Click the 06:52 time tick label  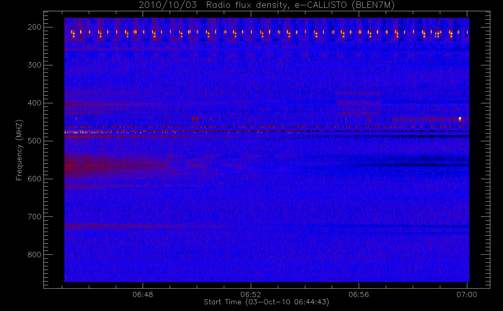point(251,295)
